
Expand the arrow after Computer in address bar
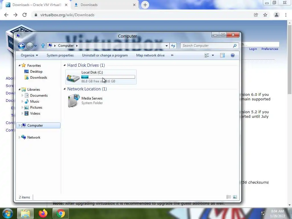coord(77,46)
